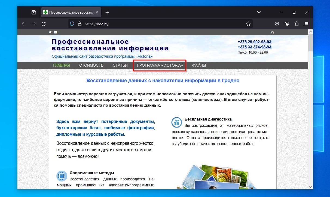Viewport: 330px width, 197px height.
Task: Click the Современные методы chip icon
Action: (62, 176)
